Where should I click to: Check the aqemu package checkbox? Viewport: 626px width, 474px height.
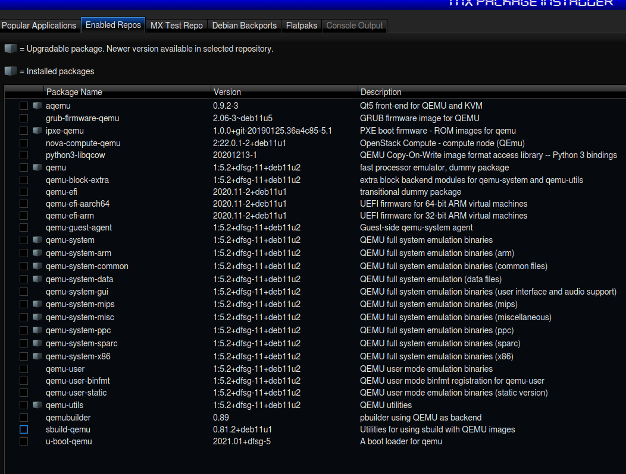coord(24,106)
